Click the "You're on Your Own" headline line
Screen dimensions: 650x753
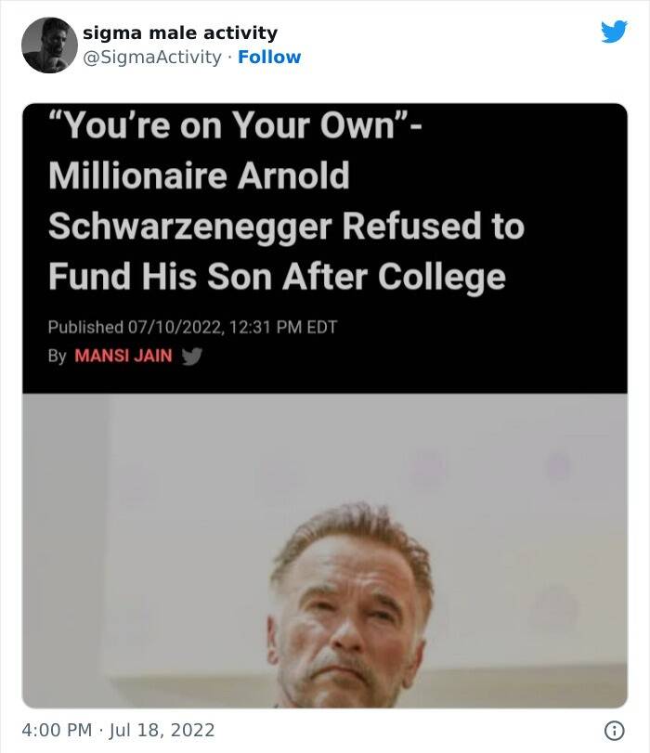[236, 125]
